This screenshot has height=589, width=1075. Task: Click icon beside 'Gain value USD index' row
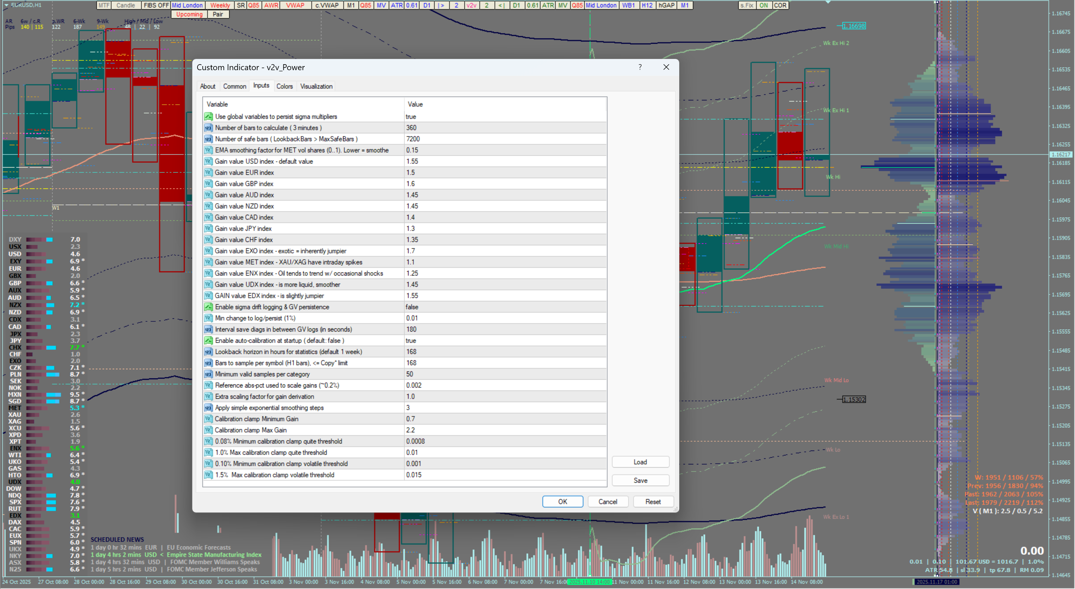[208, 161]
